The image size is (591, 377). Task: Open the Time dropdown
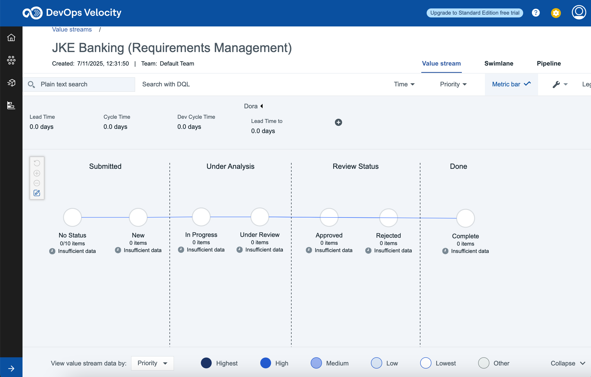pyautogui.click(x=404, y=84)
